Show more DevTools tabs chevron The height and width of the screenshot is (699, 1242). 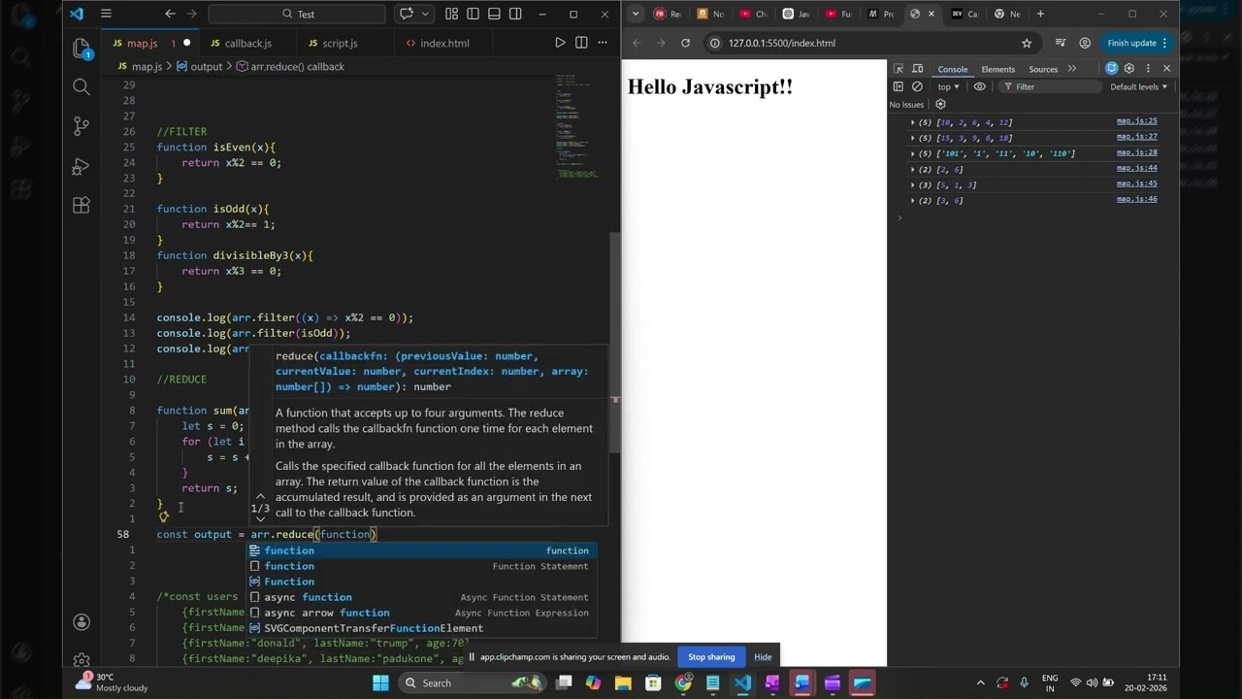pos(1071,69)
